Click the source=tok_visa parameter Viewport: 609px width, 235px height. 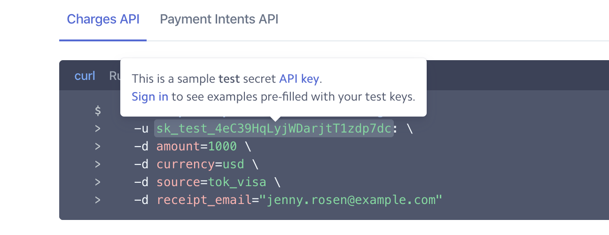pos(211,182)
